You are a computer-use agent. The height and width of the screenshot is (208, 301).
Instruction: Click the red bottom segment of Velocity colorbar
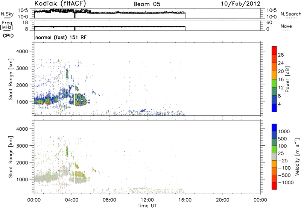click(x=274, y=186)
